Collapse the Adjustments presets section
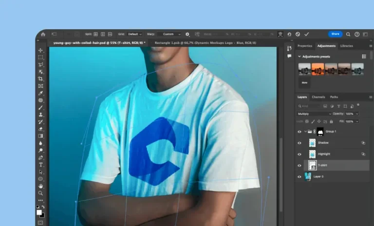 299,56
